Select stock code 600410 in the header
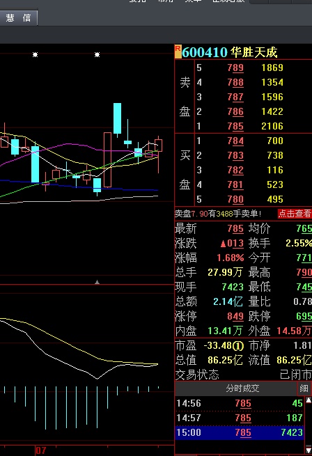Viewport: 312px width, 456px height. pyautogui.click(x=205, y=53)
